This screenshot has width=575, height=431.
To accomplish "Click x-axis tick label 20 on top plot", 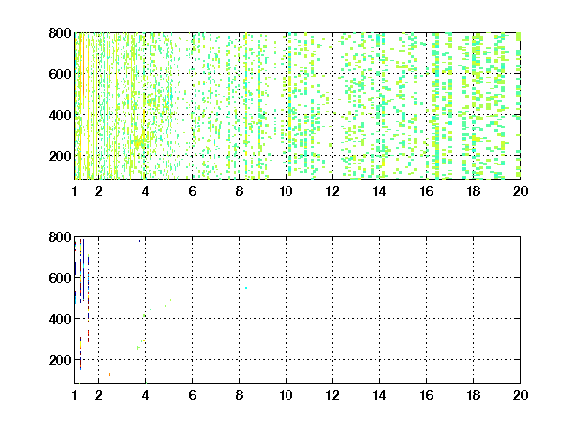I will click(x=520, y=191).
